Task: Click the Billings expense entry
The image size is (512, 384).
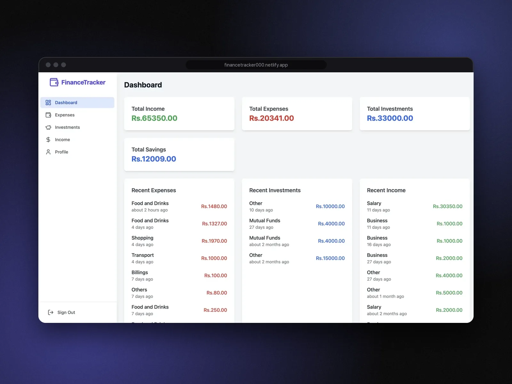Action: tap(179, 276)
